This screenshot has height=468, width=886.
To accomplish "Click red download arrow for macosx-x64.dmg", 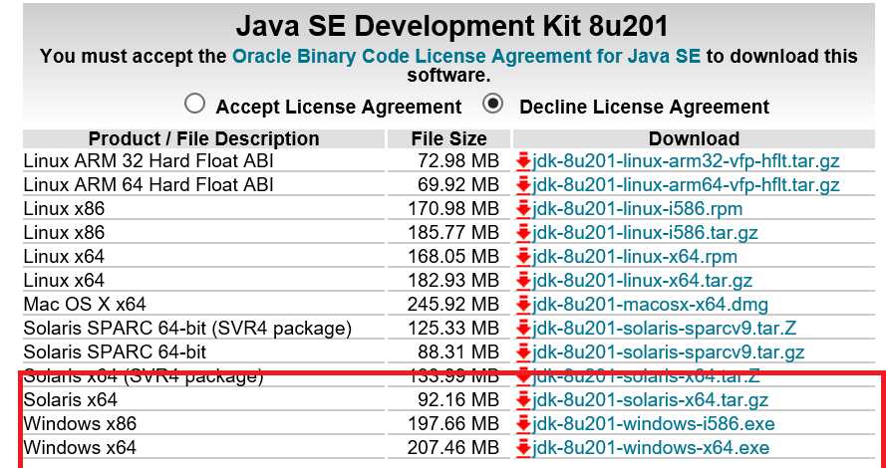I will [523, 305].
